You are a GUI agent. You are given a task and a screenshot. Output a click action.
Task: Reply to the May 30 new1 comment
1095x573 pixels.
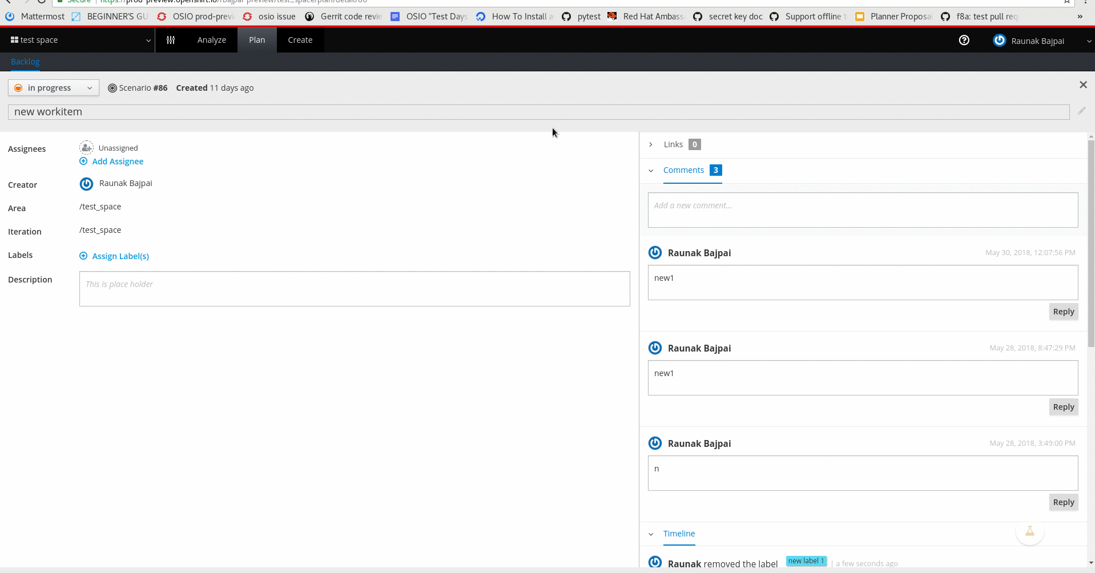coord(1064,312)
